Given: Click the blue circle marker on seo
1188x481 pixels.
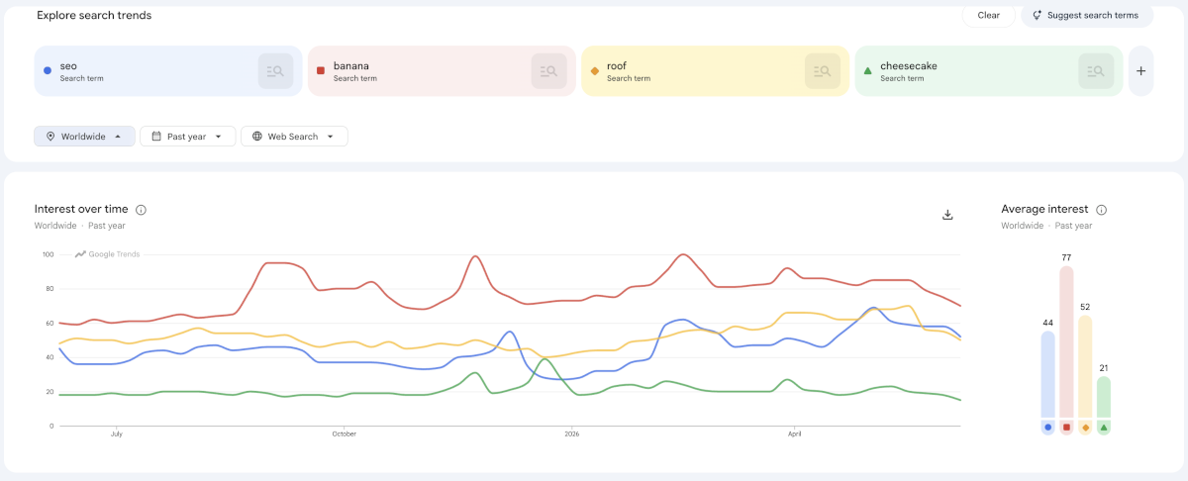Looking at the screenshot, I should 48,71.
